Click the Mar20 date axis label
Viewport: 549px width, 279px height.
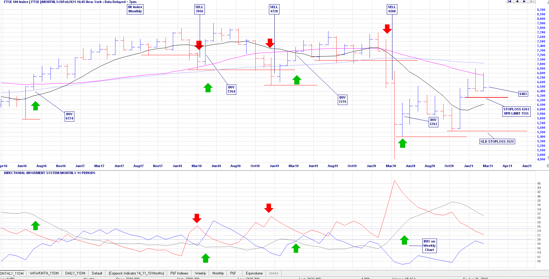tap(391, 166)
